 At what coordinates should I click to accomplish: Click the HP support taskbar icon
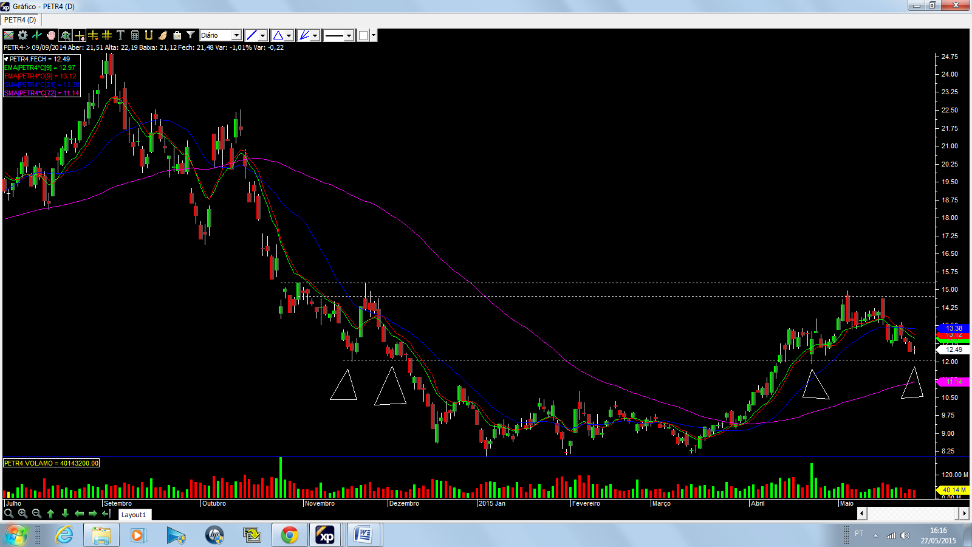pos(214,535)
